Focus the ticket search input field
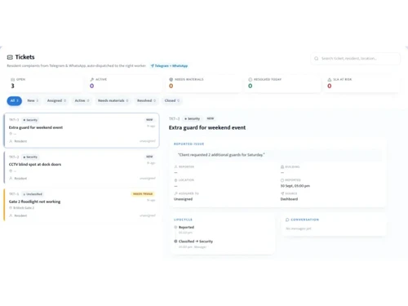The width and height of the screenshot is (408, 306). tap(355, 59)
